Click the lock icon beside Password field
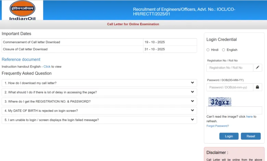The image size is (267, 161). (257, 87)
